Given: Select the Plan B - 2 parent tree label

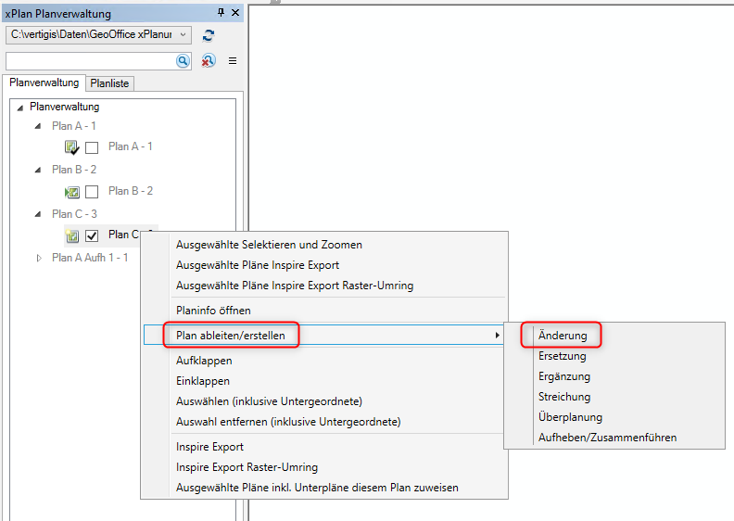Looking at the screenshot, I should click(74, 170).
